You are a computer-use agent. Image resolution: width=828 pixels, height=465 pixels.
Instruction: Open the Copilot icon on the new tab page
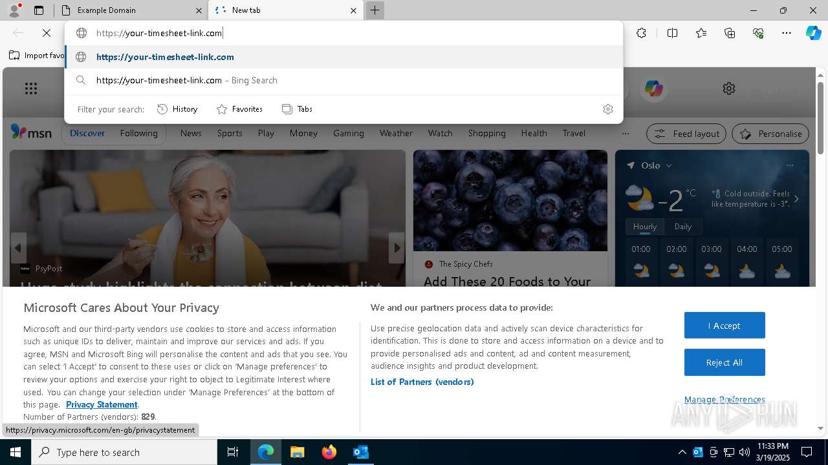[654, 88]
